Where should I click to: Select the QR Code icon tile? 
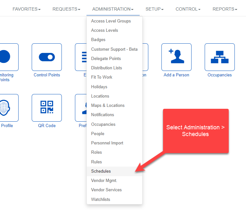47,108
